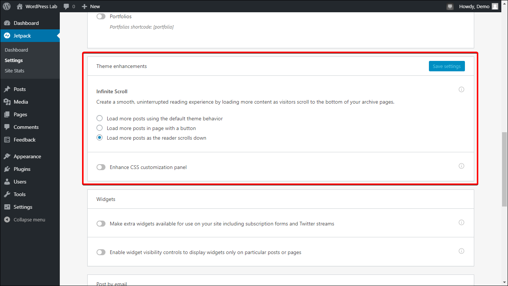
Task: Click the Tools wrench icon
Action: (x=7, y=194)
